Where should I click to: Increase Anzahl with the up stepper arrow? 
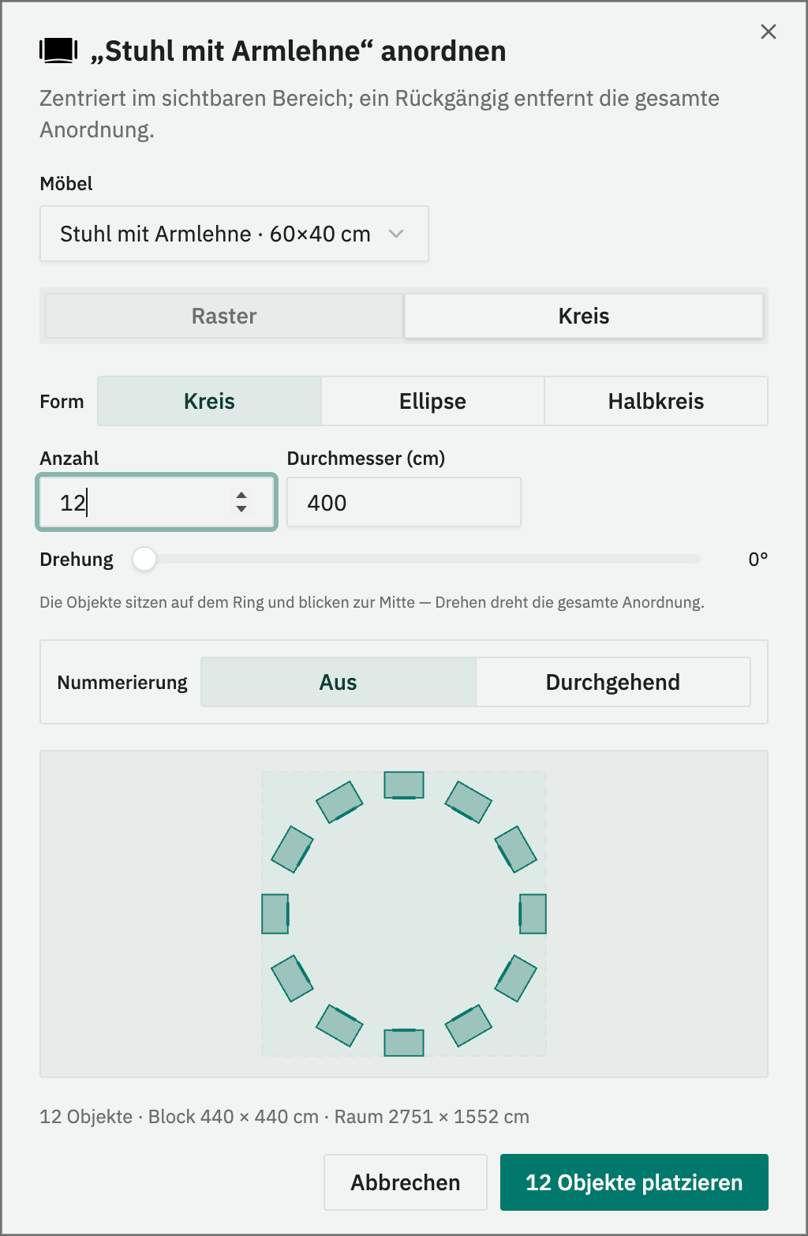pyautogui.click(x=241, y=495)
